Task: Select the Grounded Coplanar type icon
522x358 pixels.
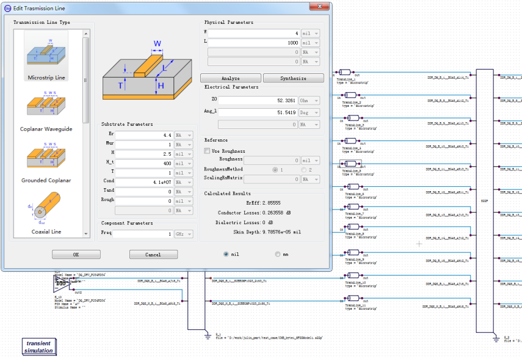Action: point(46,155)
